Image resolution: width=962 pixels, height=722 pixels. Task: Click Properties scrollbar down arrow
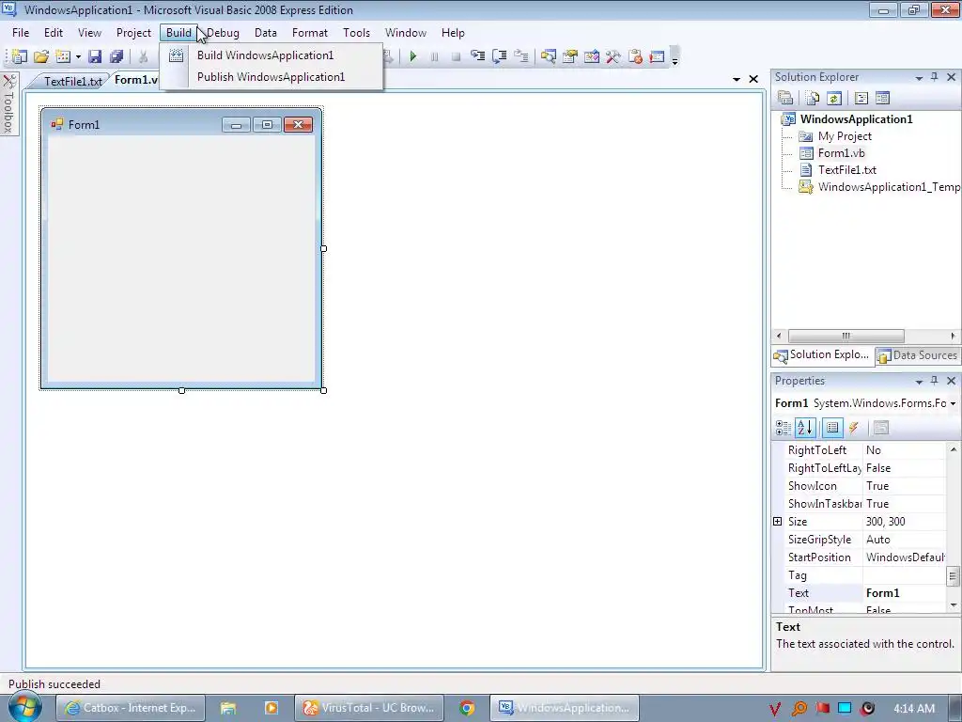pyautogui.click(x=954, y=605)
